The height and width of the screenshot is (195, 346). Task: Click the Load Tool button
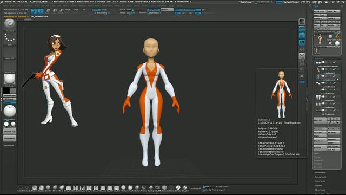tap(320, 11)
